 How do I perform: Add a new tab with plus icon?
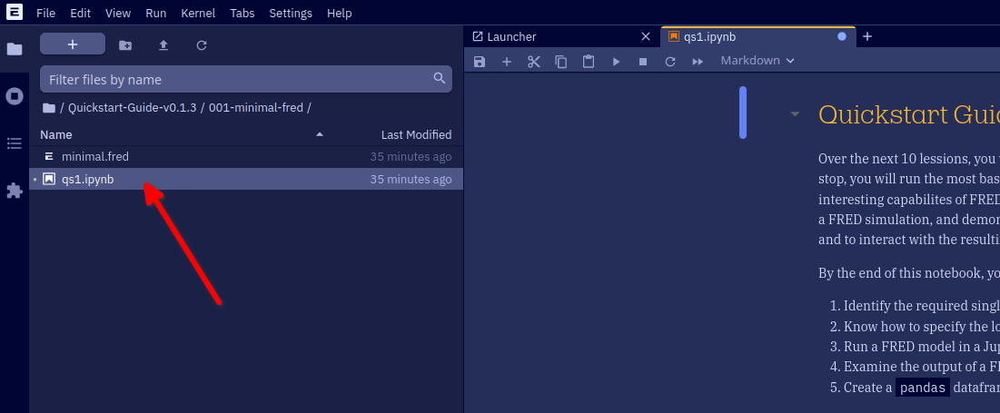[x=867, y=36]
